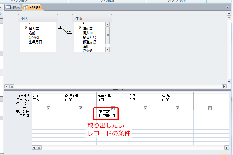The height and width of the screenshot is (155, 233).
Task: Select the asterisk field in 住所 table
Action: (x=84, y=24)
